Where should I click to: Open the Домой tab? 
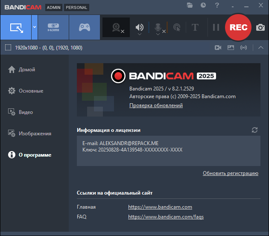point(22,70)
